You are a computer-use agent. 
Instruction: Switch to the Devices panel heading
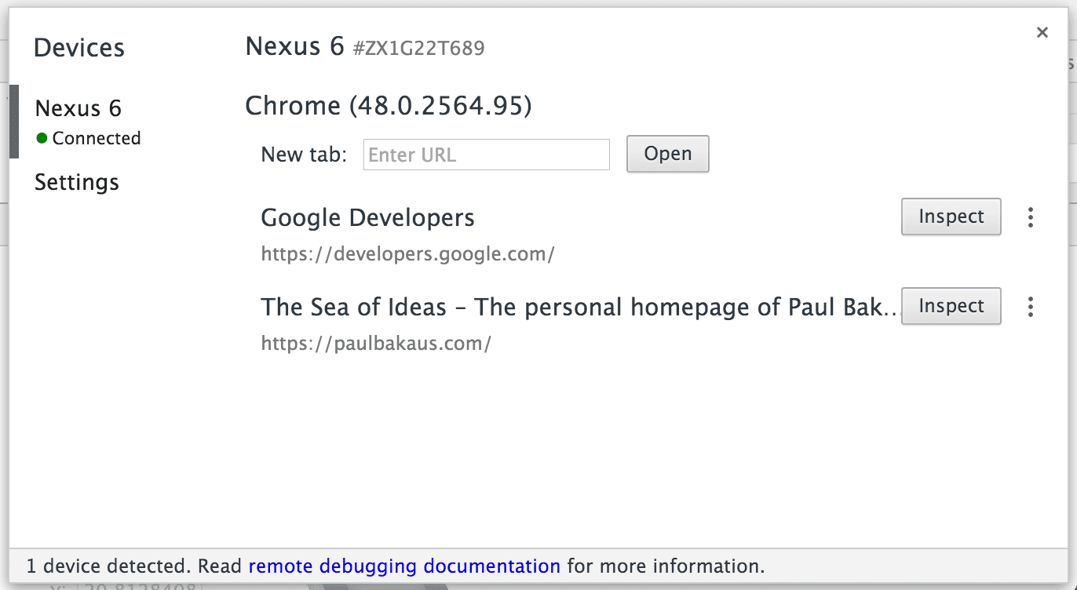pos(78,48)
